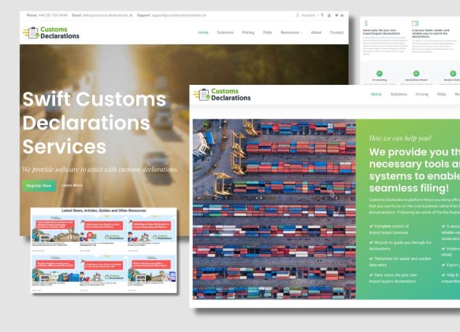Click the Account user icon in the top bar
Screen dimensions: 460x332
298,15
